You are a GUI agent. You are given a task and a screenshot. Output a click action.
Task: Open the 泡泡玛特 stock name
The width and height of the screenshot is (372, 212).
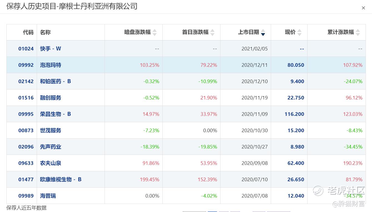pos(51,65)
